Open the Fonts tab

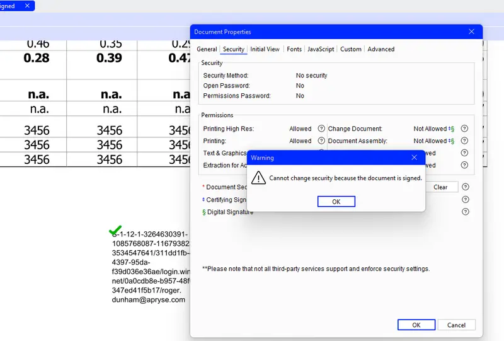[294, 49]
